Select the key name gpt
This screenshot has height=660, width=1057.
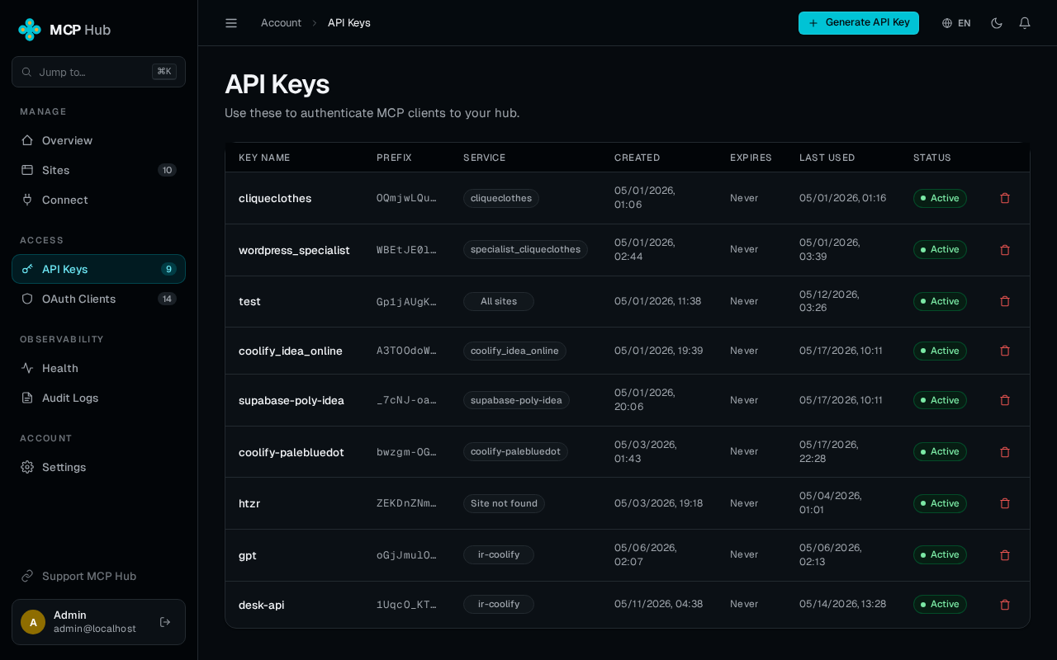[x=248, y=555]
